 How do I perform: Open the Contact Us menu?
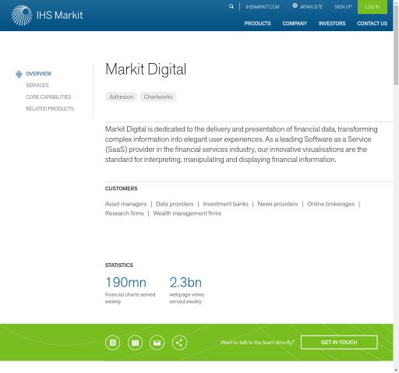372,23
